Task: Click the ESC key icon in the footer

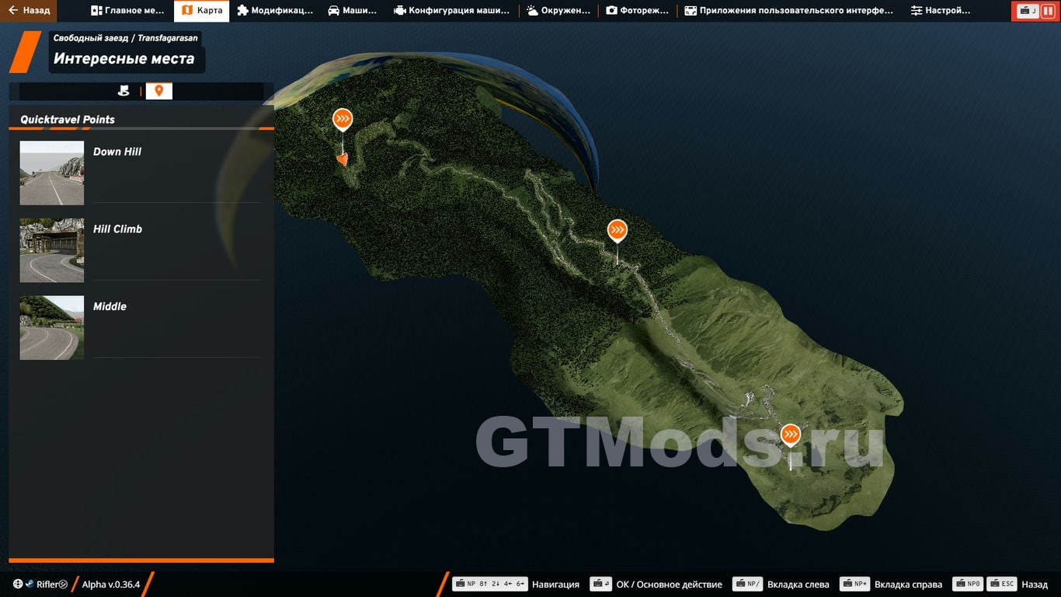Action: point(1002,585)
